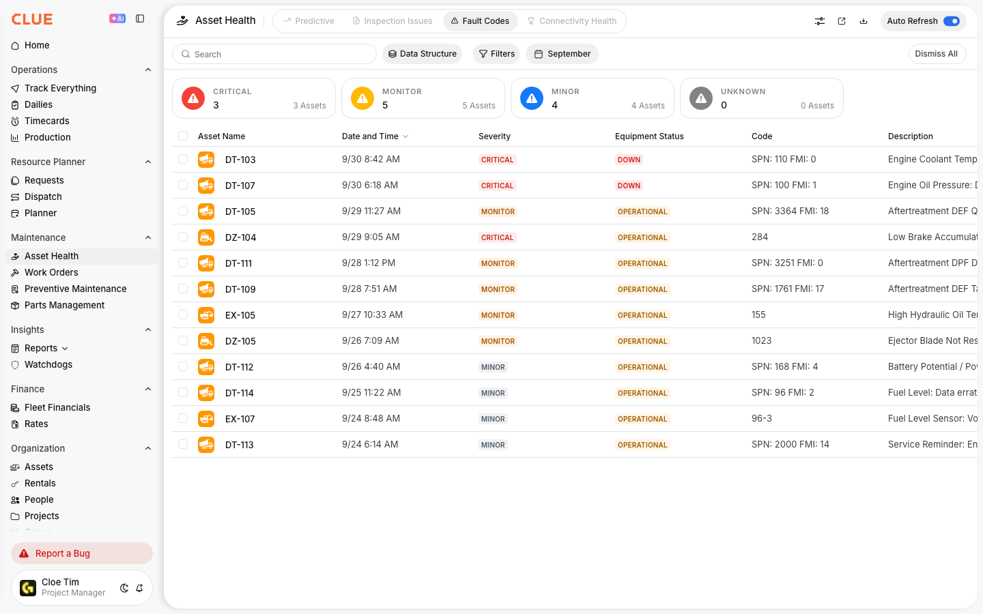The image size is (983, 614).
Task: Select the Fault Codes tab
Action: 480,21
